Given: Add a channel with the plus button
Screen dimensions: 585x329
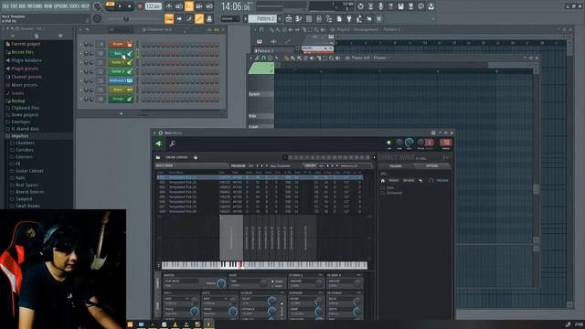Looking at the screenshot, I should pos(121,113).
